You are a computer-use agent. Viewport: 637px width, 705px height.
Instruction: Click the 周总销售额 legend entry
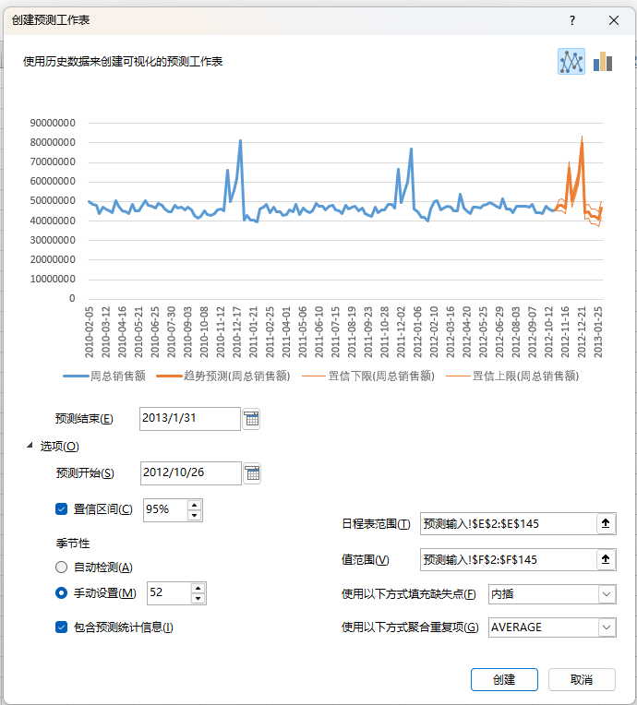pyautogui.click(x=104, y=376)
